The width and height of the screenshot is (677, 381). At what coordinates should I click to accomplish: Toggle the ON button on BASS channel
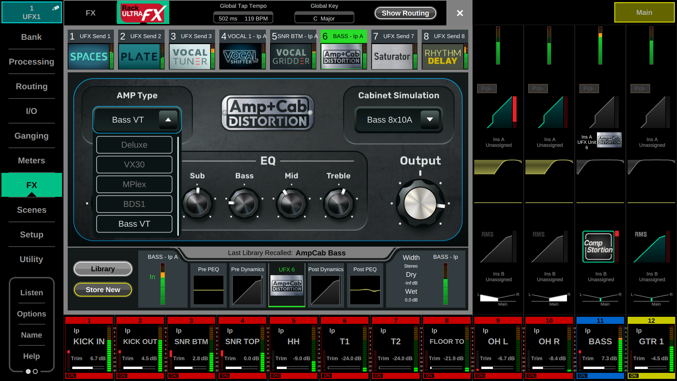582,376
